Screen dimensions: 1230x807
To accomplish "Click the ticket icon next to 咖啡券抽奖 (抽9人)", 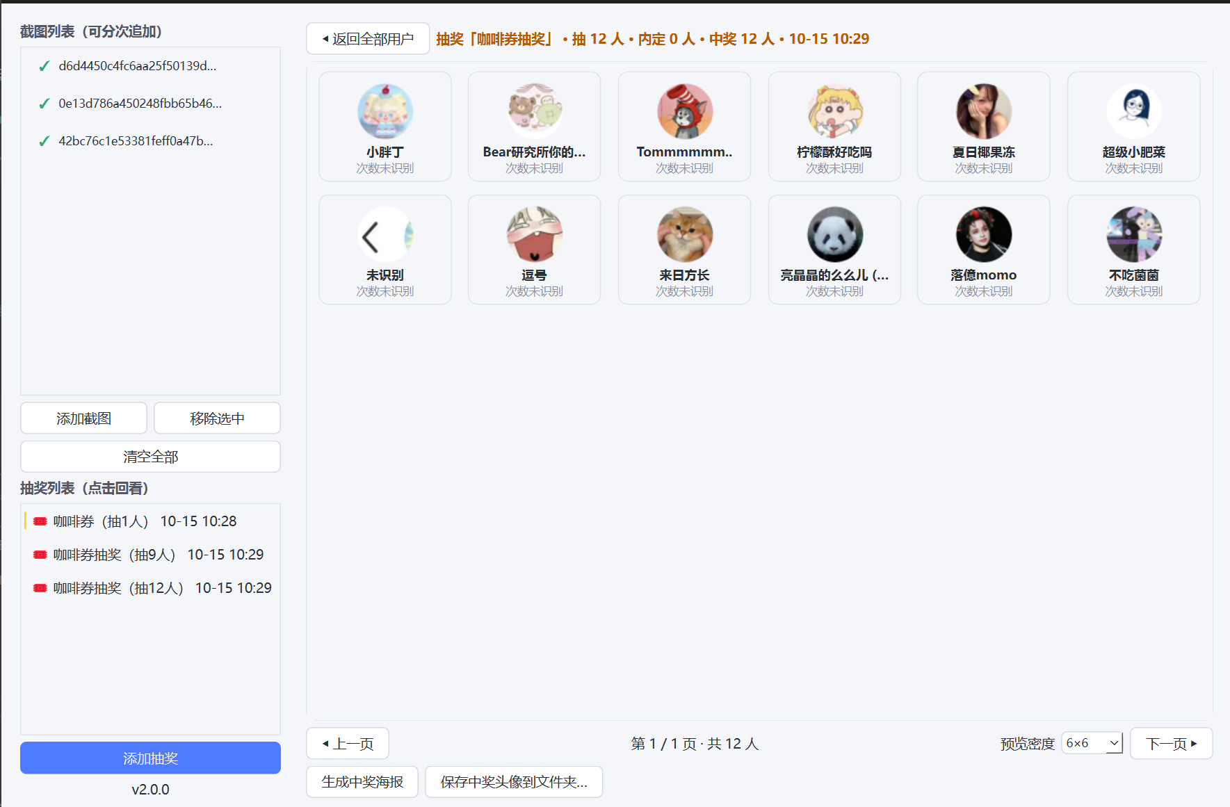I will (40, 555).
